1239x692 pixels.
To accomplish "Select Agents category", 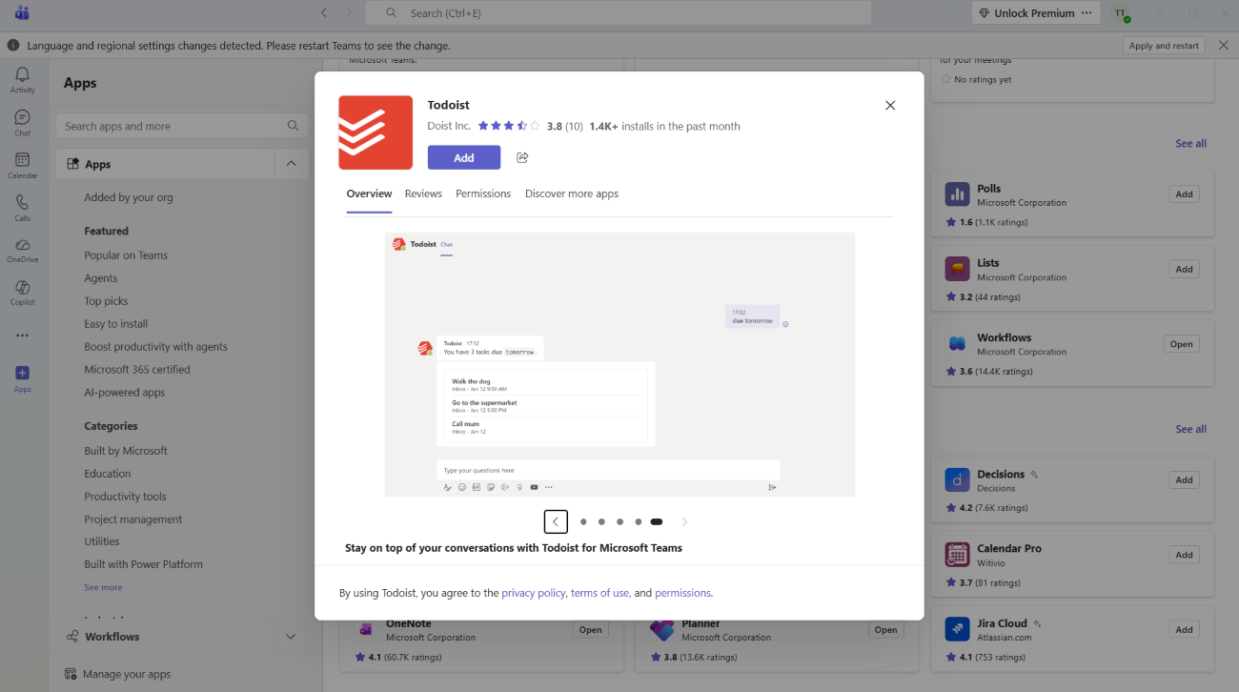I will coord(101,278).
